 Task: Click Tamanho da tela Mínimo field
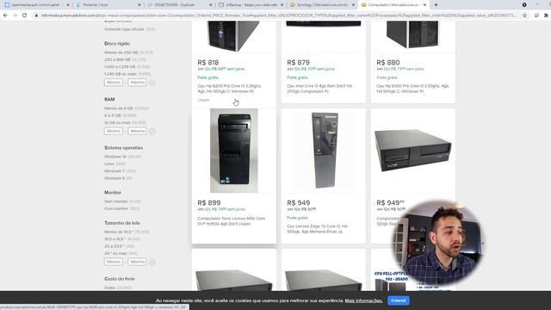tap(114, 262)
